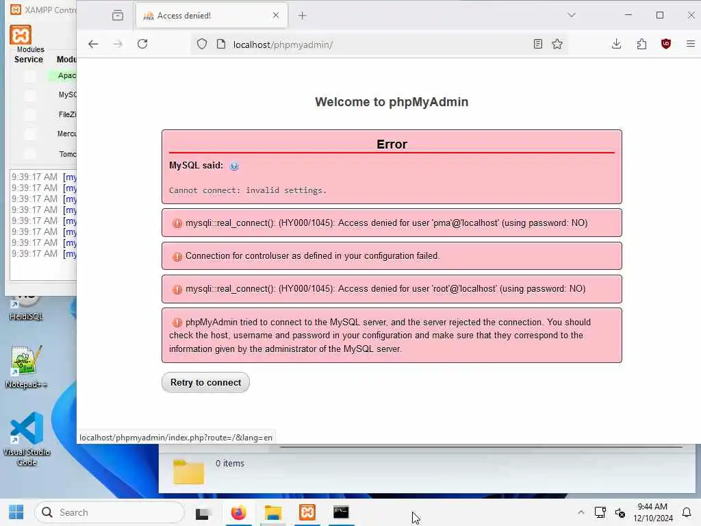Switch to Firefox on taskbar
The height and width of the screenshot is (526, 701).
pos(238,512)
